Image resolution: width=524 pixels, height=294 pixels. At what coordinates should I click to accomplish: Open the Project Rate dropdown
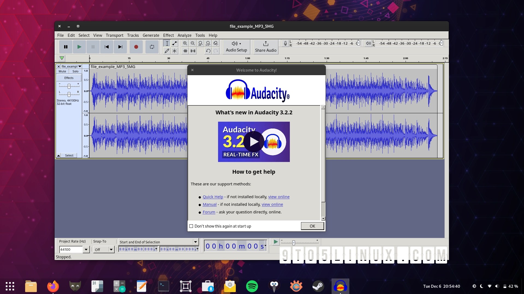(86, 249)
